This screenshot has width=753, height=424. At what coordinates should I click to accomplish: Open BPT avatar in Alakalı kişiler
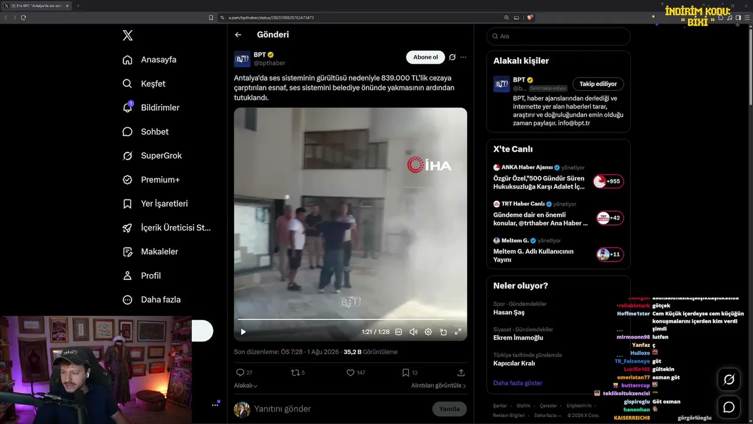point(501,84)
